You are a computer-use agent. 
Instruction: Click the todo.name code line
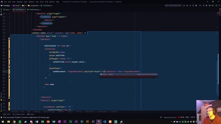pyautogui.click(x=49, y=84)
